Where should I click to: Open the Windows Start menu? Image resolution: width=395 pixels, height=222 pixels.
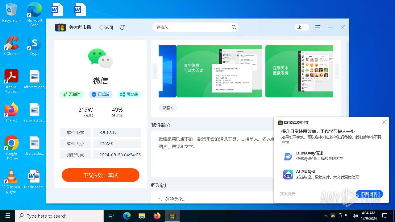(7, 216)
